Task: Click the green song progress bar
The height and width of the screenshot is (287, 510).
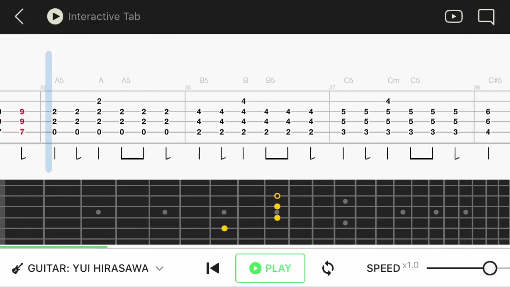Action: point(54,247)
